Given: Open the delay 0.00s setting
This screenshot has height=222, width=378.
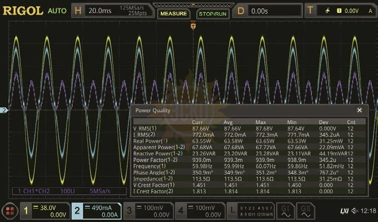Looking at the screenshot, I should coord(267,11).
